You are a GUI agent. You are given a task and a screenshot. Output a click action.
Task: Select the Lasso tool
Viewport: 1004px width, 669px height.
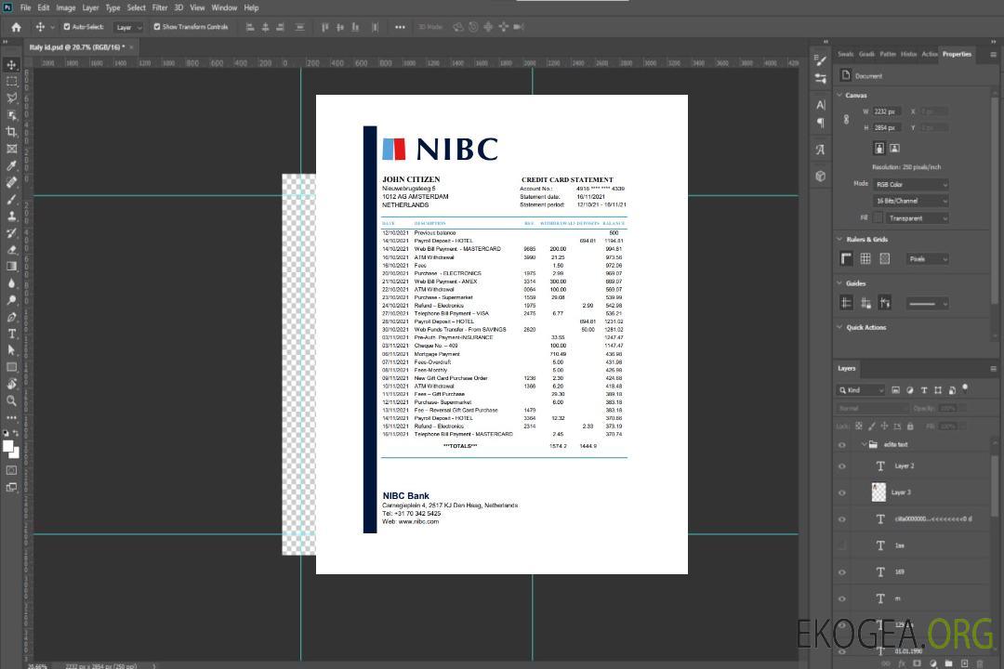[x=11, y=98]
